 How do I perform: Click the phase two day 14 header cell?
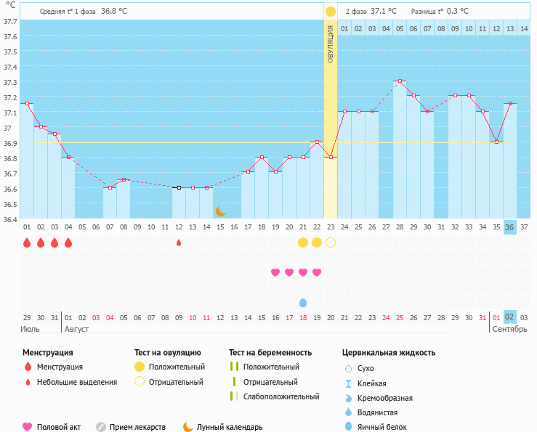click(x=524, y=28)
